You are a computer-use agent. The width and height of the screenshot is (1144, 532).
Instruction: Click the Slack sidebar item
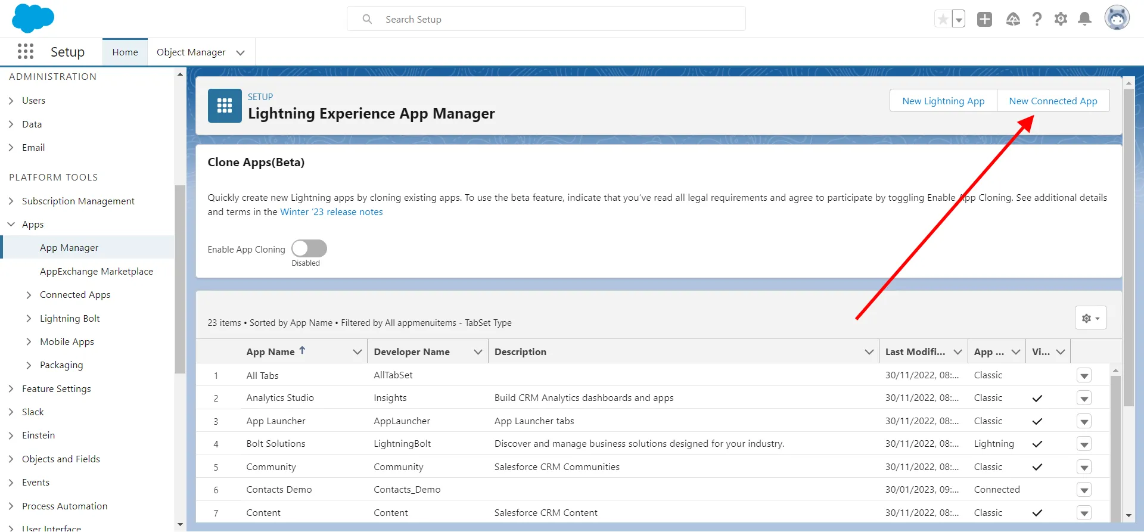33,412
